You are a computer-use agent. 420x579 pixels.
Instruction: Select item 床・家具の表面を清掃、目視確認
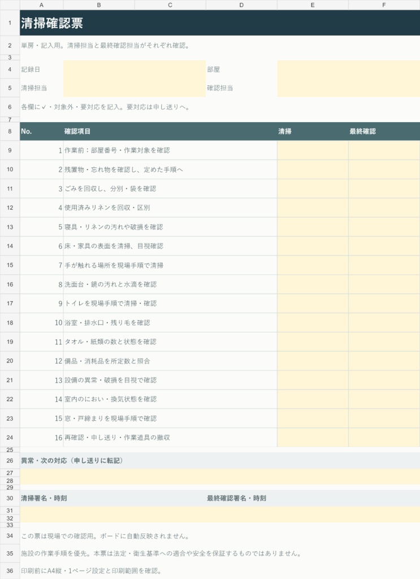point(170,246)
